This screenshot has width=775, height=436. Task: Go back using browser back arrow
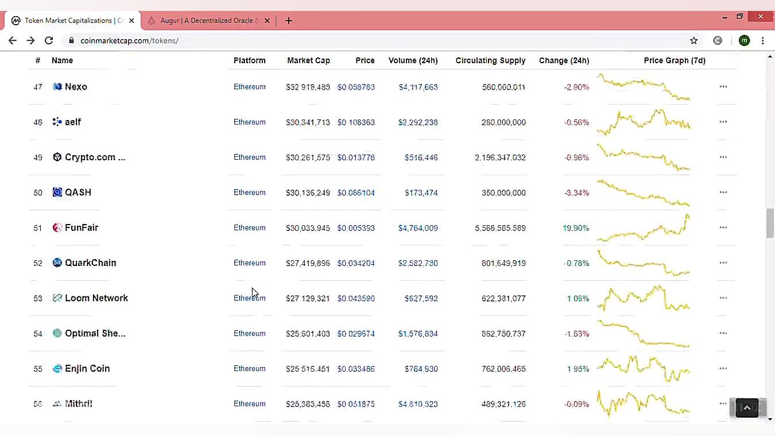13,40
